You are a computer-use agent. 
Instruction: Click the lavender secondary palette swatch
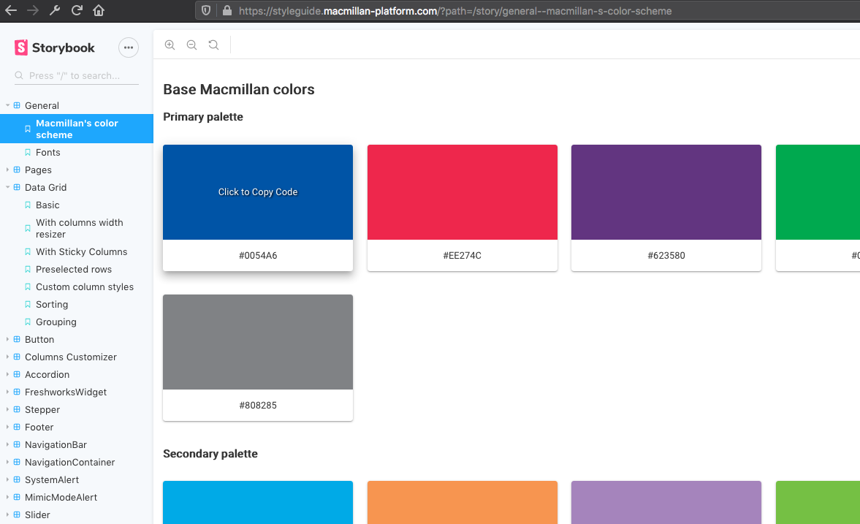point(666,503)
